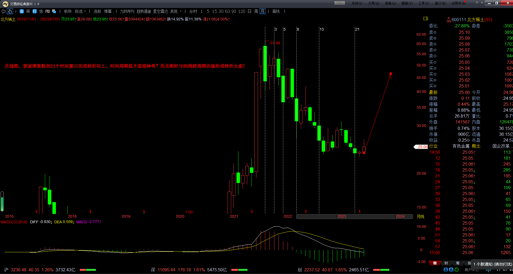Select the 120 minute period
Screen dimensions: 513x274
tap(242, 11)
